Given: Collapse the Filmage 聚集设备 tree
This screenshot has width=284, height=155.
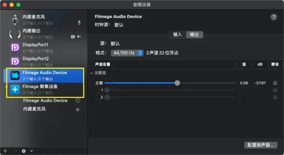Looking at the screenshot, I should click(x=6, y=87).
